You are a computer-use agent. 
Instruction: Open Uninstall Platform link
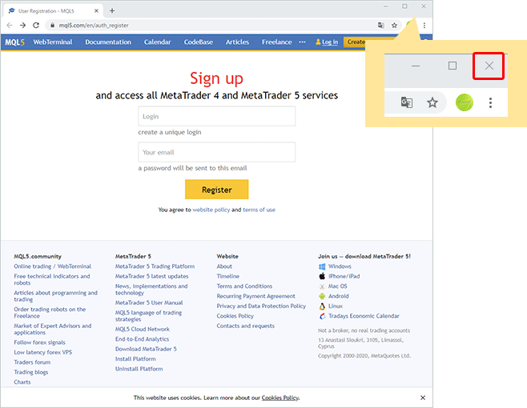(139, 369)
